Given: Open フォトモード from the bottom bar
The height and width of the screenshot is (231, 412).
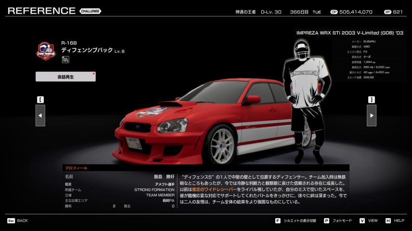Looking at the screenshot, I should click(343, 221).
